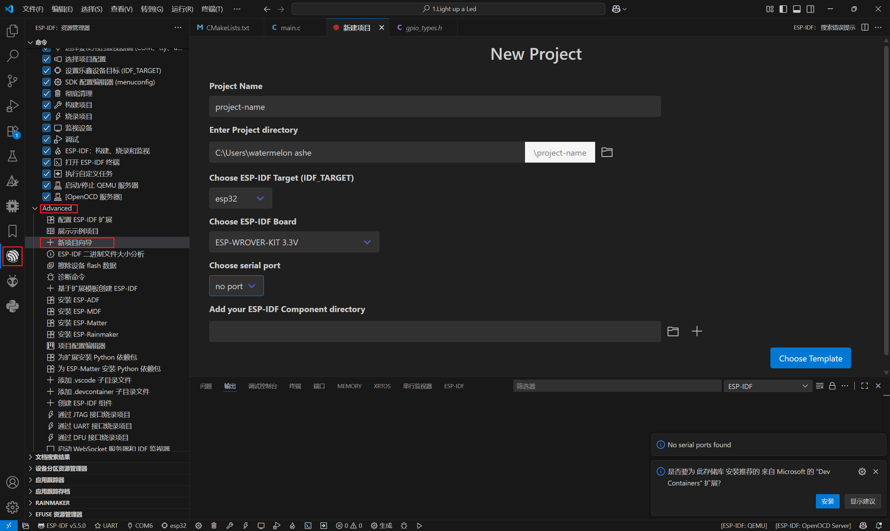Open the esp32 target dropdown
This screenshot has width=890, height=531.
[x=240, y=198]
